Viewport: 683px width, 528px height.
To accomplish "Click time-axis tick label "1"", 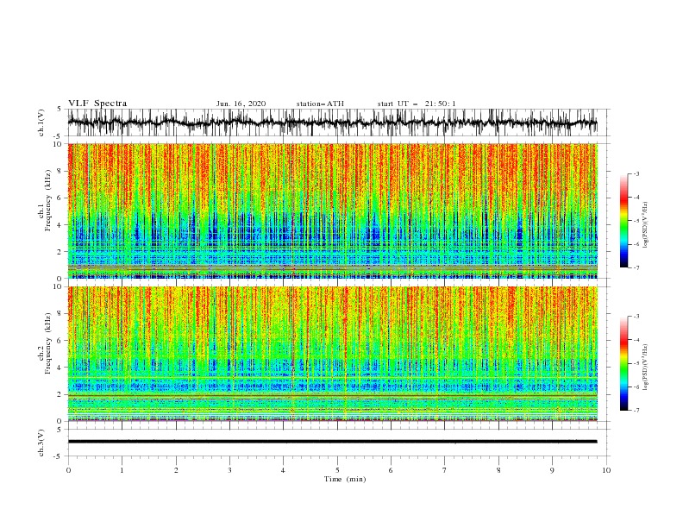I will (122, 470).
